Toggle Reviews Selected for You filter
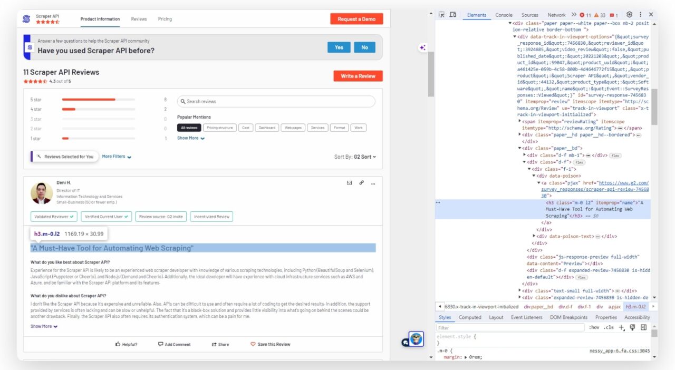The height and width of the screenshot is (370, 675). 65,157
